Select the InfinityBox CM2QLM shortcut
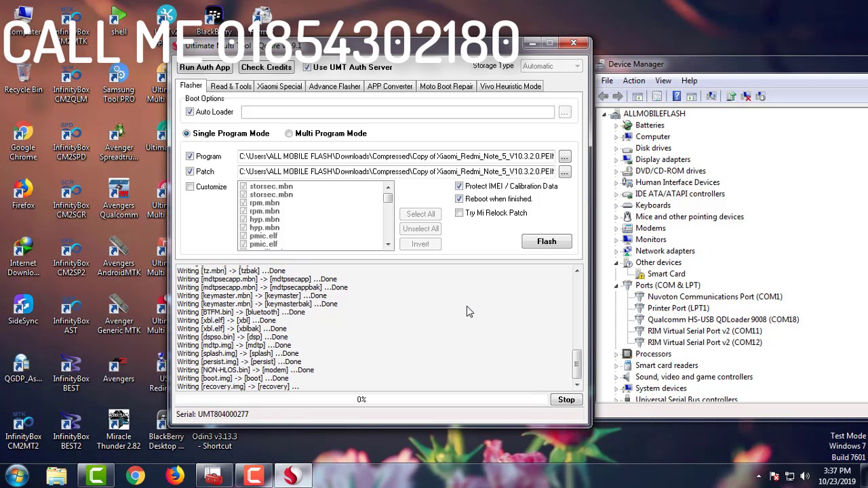Image resolution: width=868 pixels, height=488 pixels. (x=71, y=83)
